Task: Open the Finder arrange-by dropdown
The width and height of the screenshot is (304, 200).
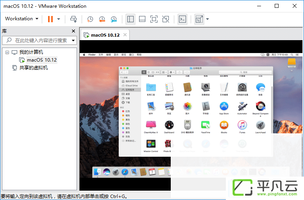Action: click(164, 72)
